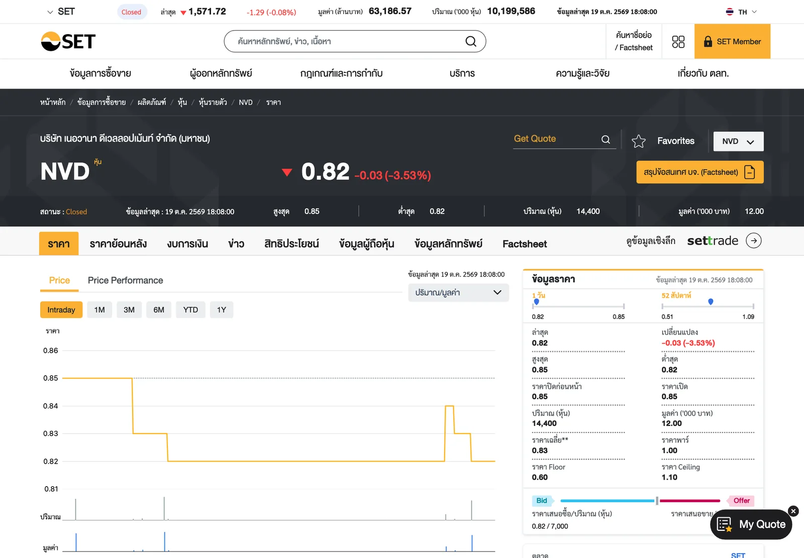Open the เกี่ยวกับ ตลท. main menu
The height and width of the screenshot is (558, 804).
click(703, 73)
